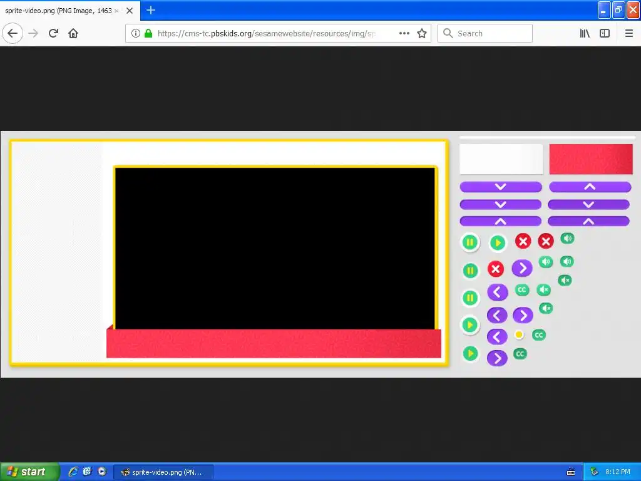Switch to the sprite-video.png taskbar window
The image size is (641, 481).
(x=163, y=472)
